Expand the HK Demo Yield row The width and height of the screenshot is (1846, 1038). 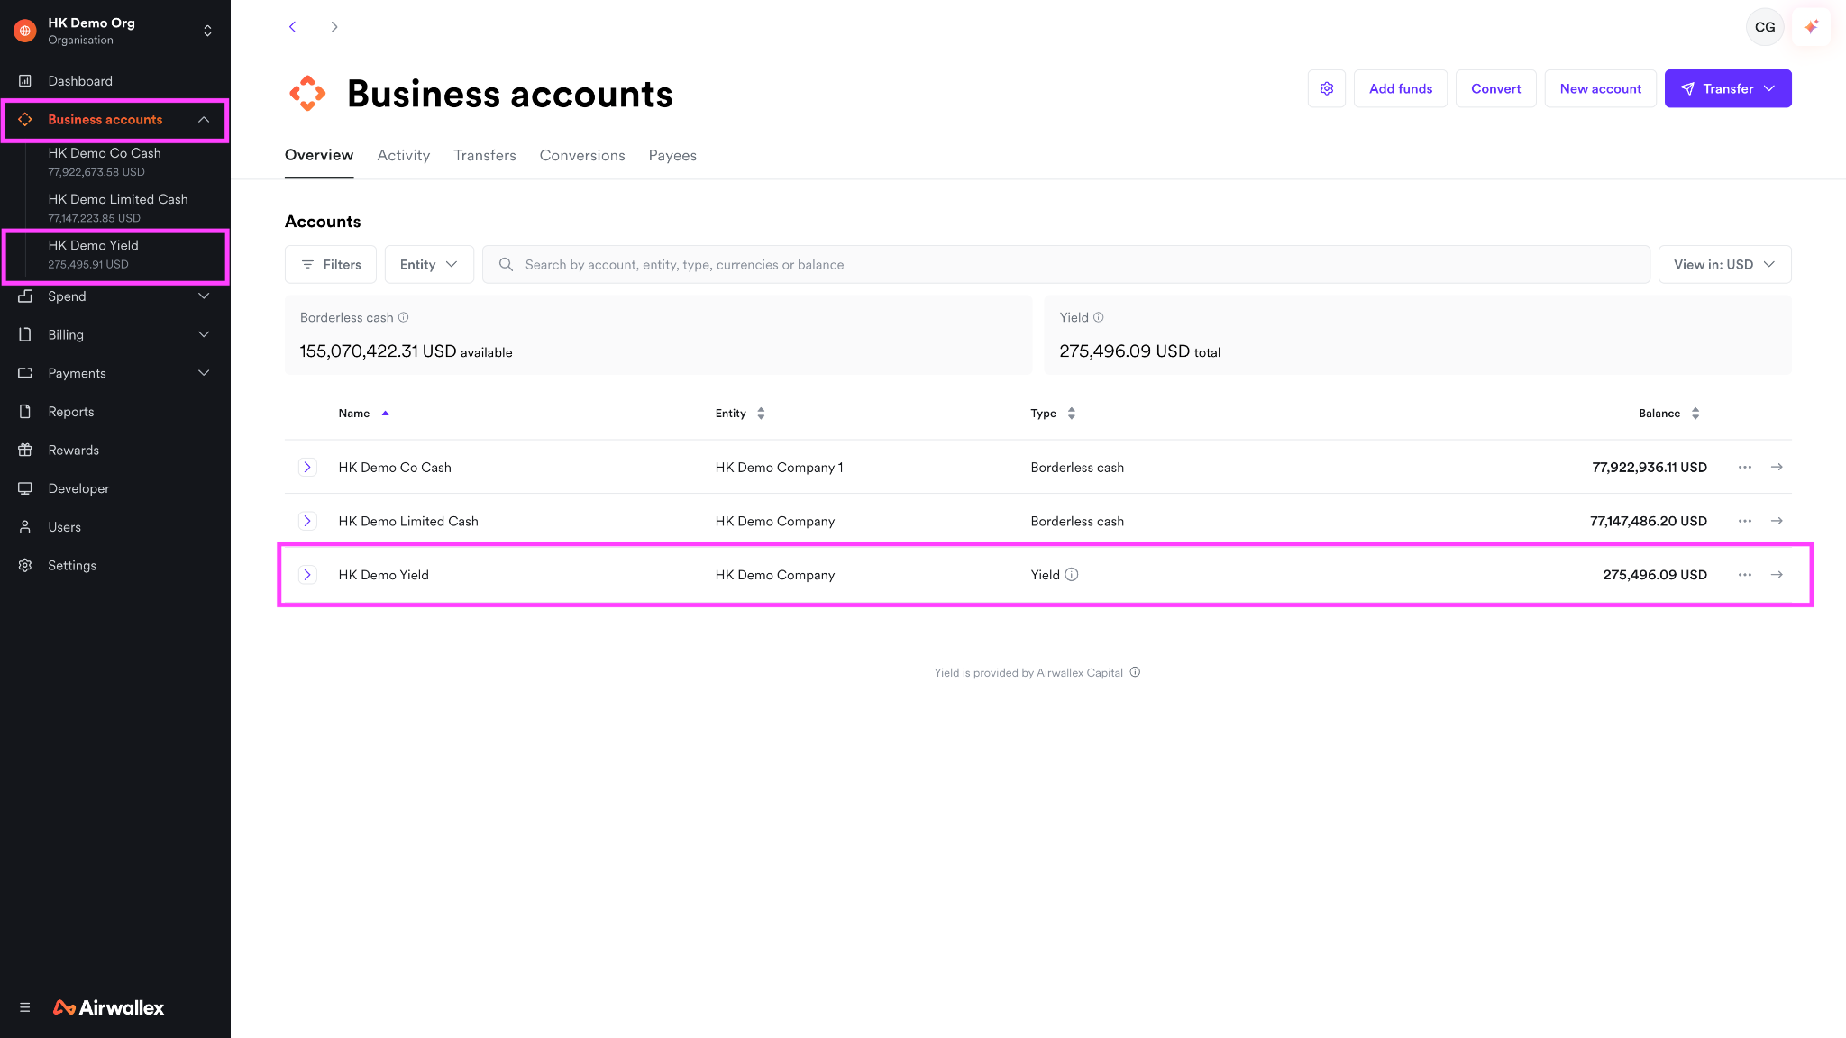pos(307,575)
